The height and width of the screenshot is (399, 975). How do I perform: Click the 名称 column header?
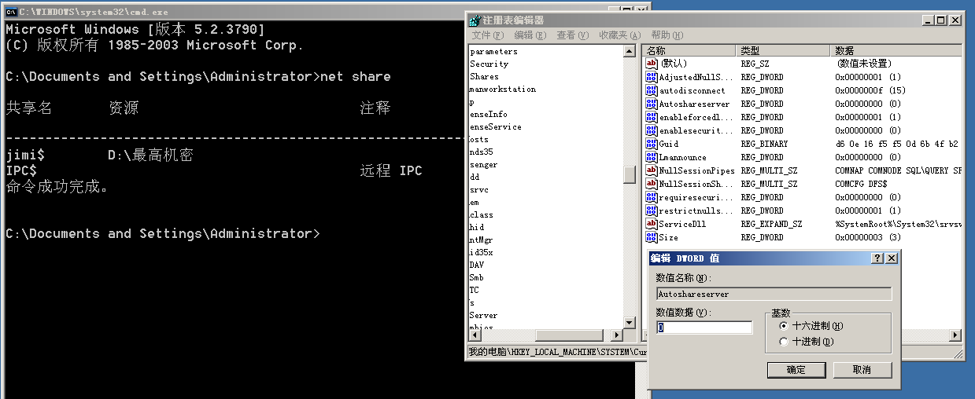click(689, 50)
